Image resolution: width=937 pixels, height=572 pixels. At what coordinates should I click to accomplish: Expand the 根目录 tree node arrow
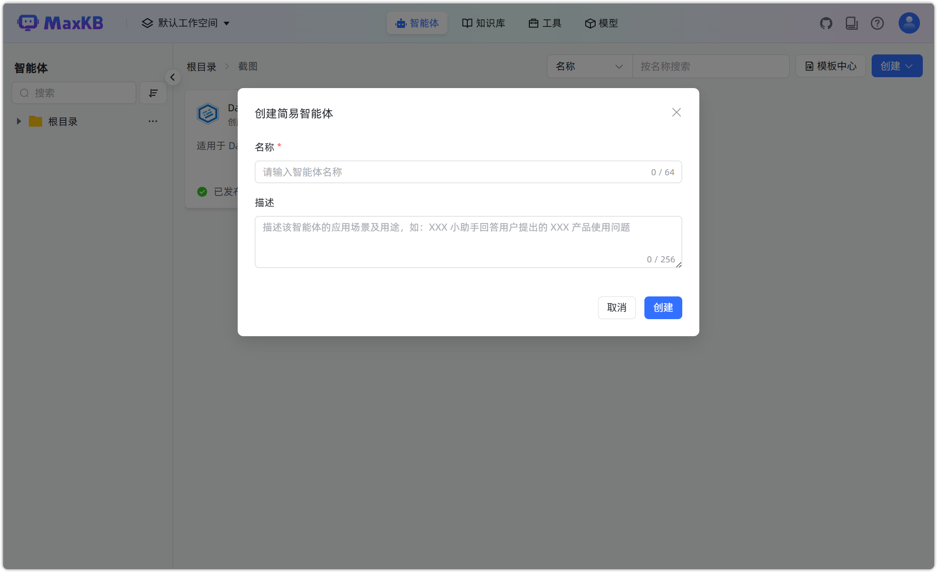(19, 121)
